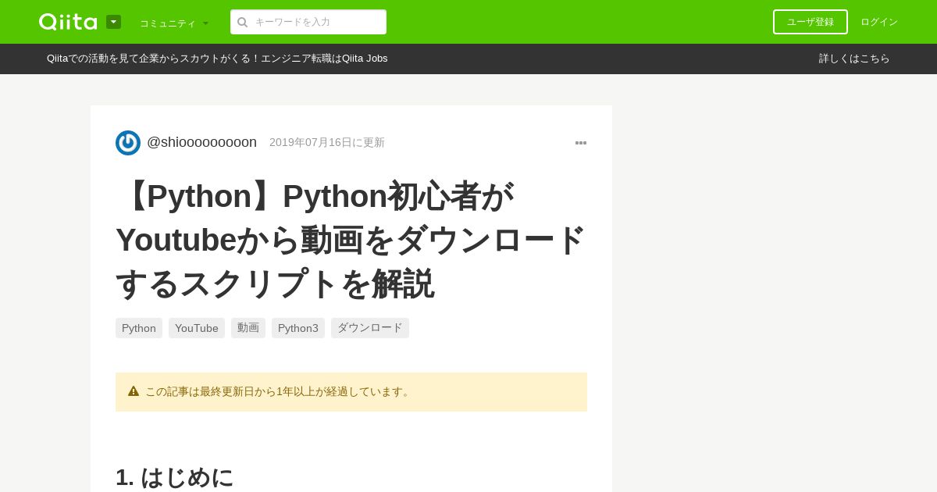Click the warning triangle icon

coord(134,391)
